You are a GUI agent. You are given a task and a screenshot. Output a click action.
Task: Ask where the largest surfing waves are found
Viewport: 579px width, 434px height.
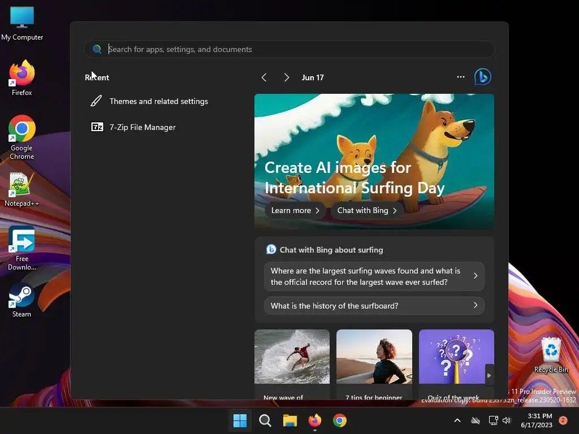coord(374,276)
